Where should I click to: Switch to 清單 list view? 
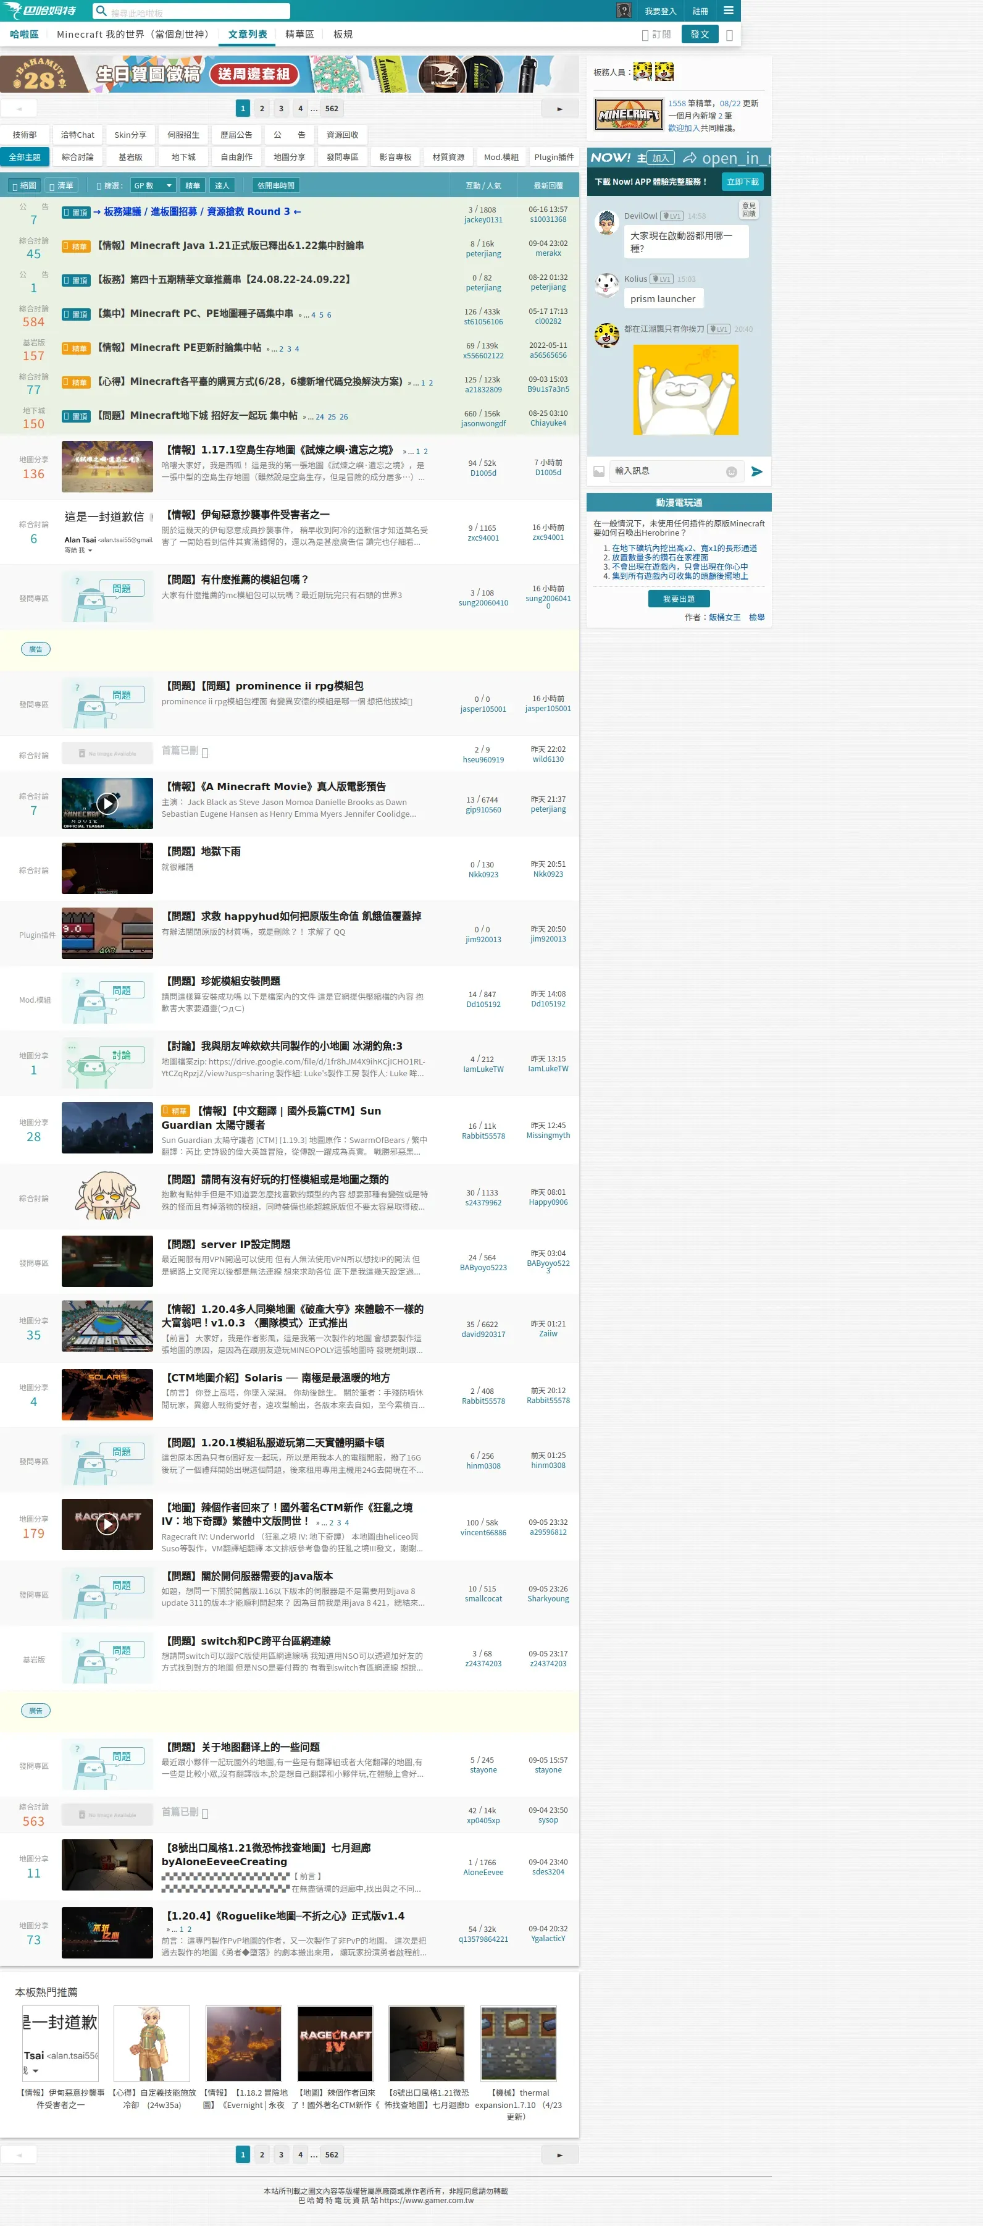click(x=61, y=186)
